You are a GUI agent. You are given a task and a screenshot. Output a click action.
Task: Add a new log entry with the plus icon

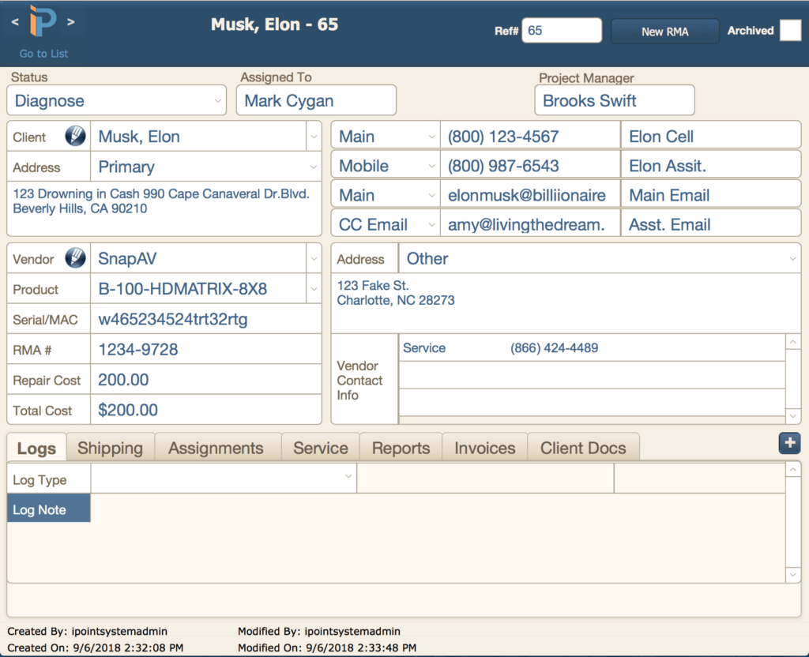coord(789,443)
